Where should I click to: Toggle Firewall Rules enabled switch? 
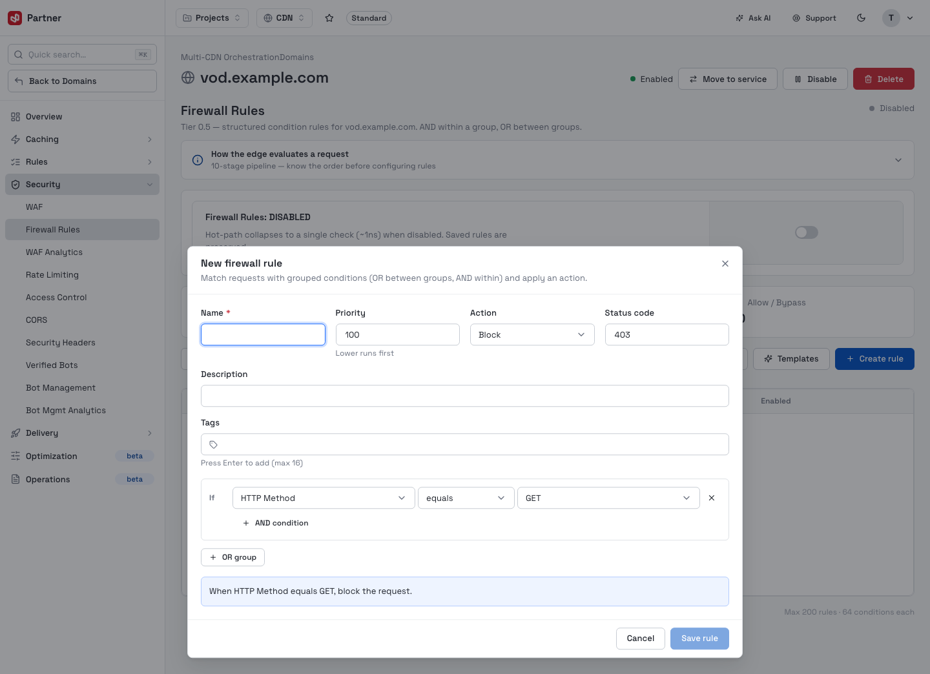tap(807, 232)
